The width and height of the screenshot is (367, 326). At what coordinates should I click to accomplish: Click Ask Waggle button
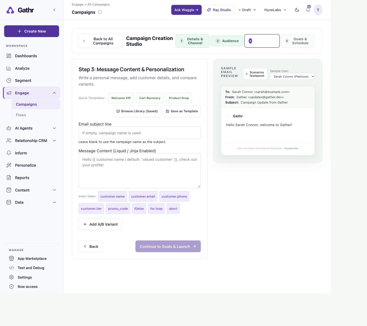point(186,10)
